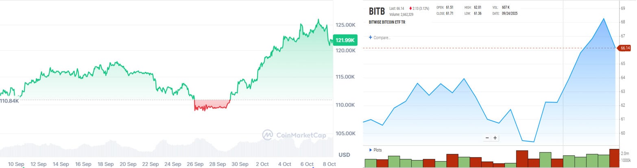Click the peak point of BITB line
The image size is (637, 168).
pos(603,19)
